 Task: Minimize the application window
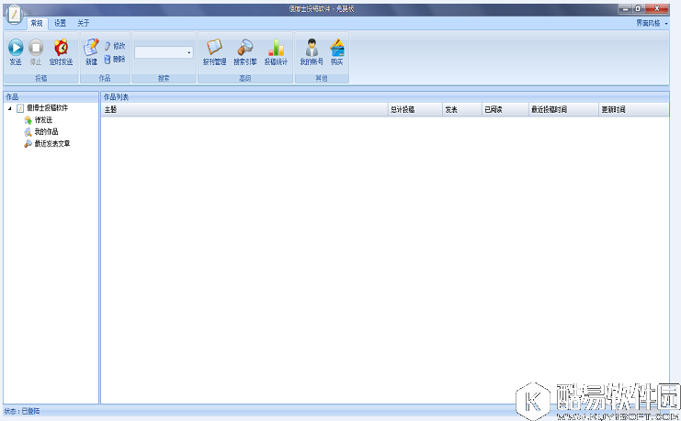pyautogui.click(x=625, y=8)
